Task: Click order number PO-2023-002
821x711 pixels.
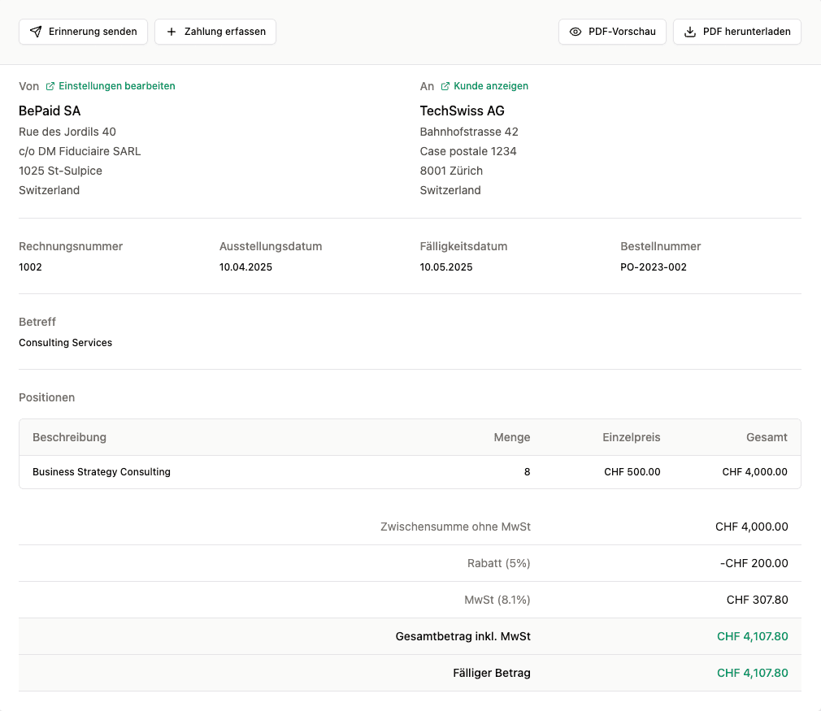Action: pos(654,267)
